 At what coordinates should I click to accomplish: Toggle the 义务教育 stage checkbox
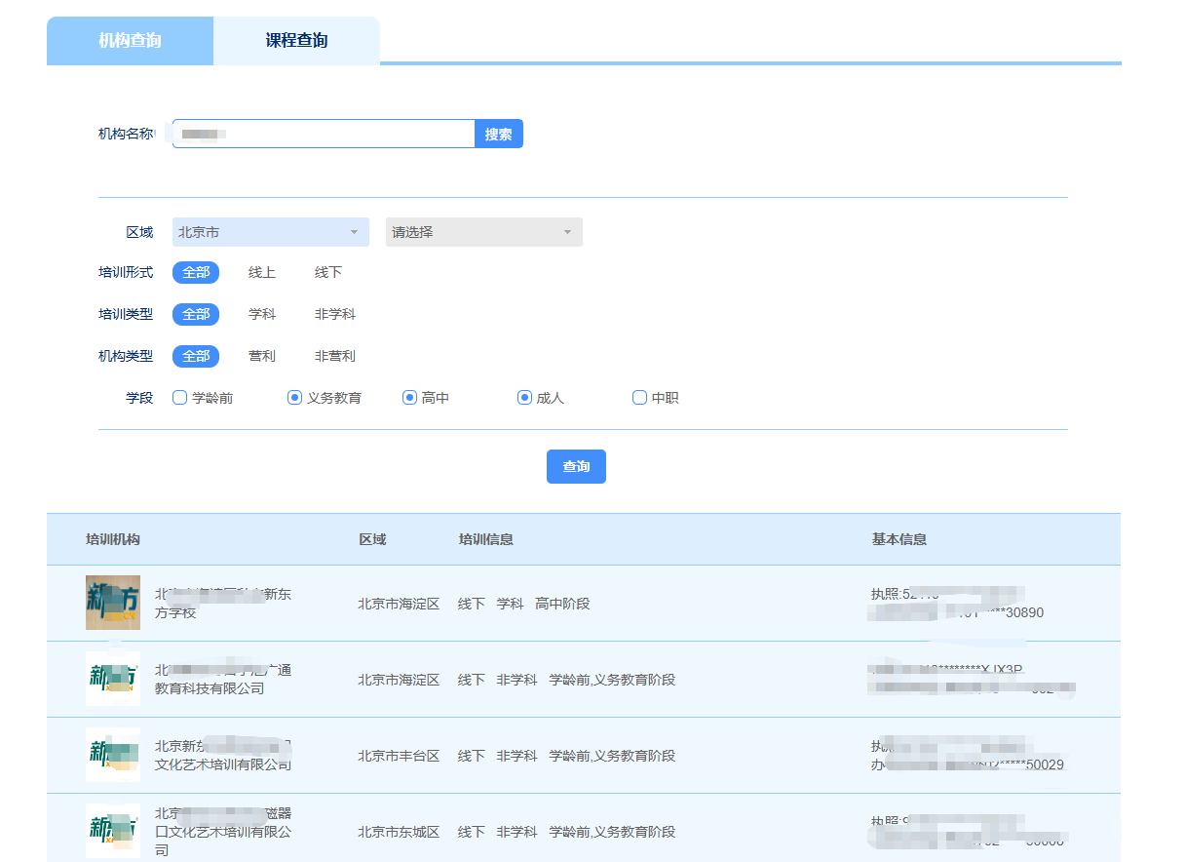pos(294,398)
